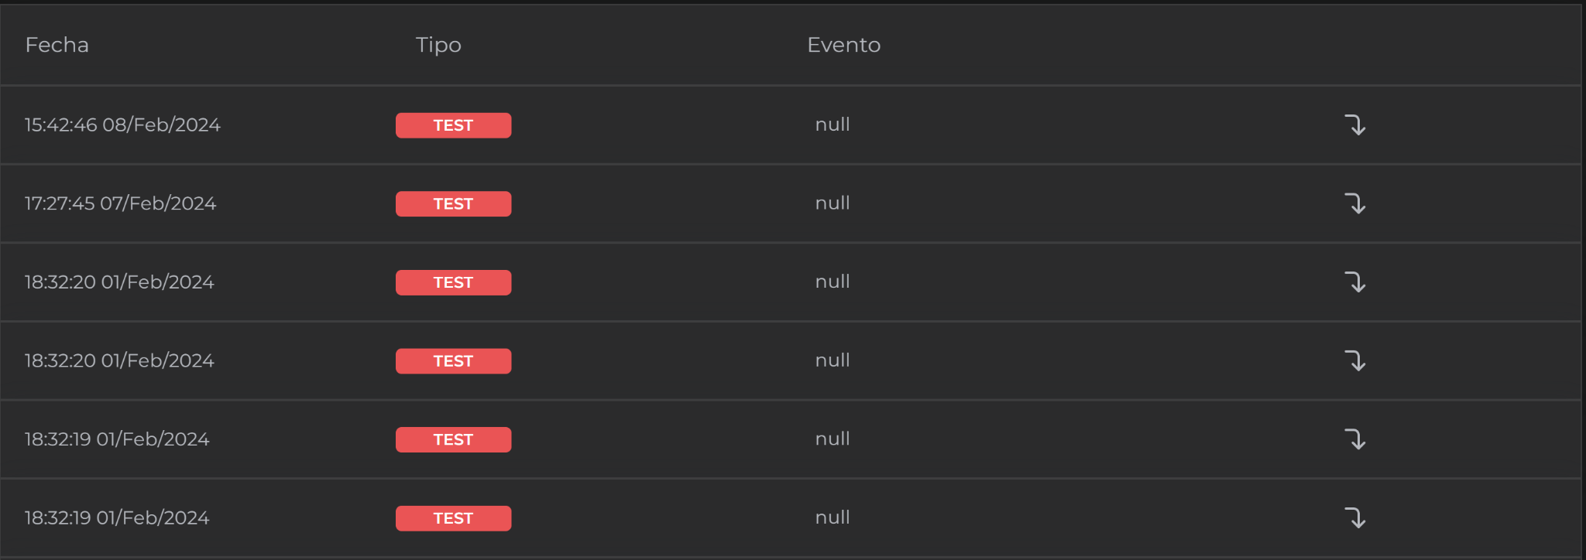Sort by the Fecha column header
The height and width of the screenshot is (560, 1586).
click(x=57, y=45)
